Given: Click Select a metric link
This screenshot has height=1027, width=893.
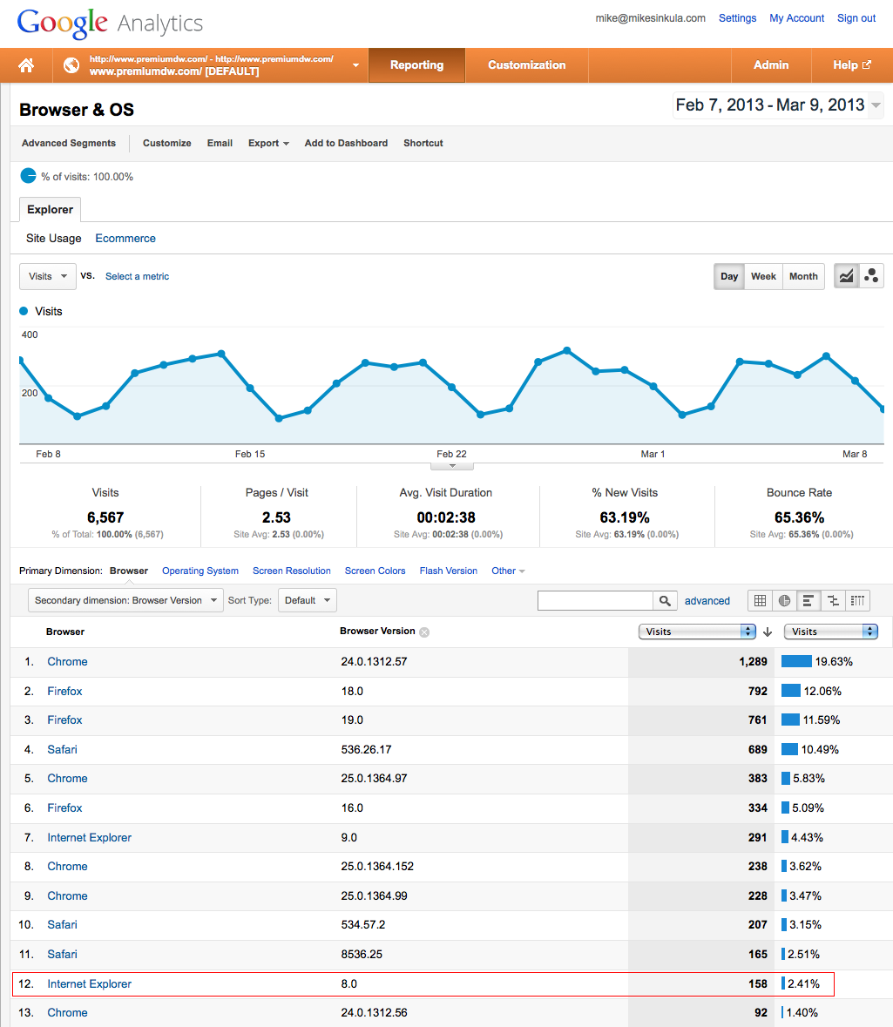Looking at the screenshot, I should point(137,276).
